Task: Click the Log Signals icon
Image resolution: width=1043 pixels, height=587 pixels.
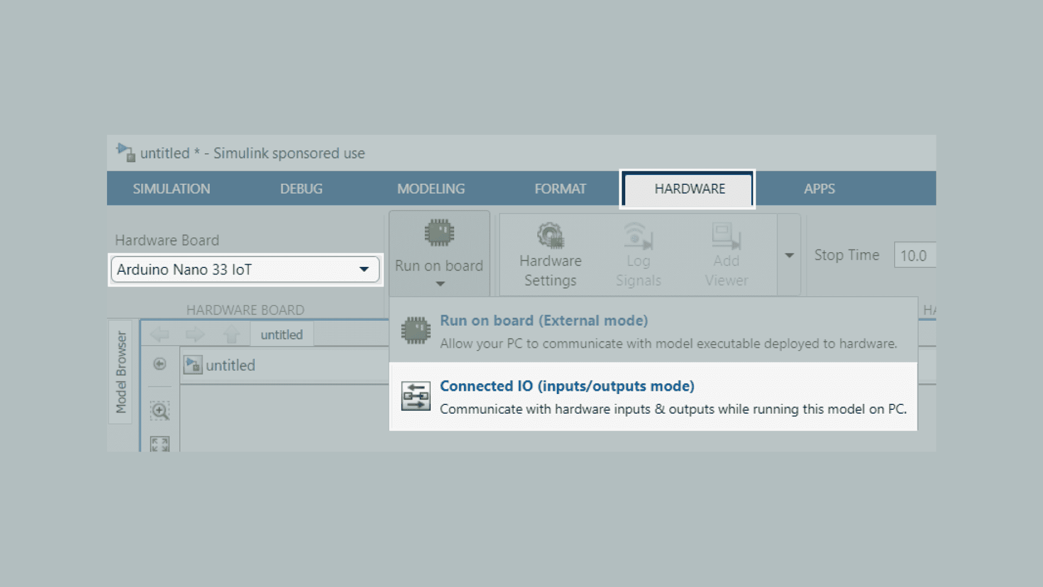Action: click(x=638, y=236)
